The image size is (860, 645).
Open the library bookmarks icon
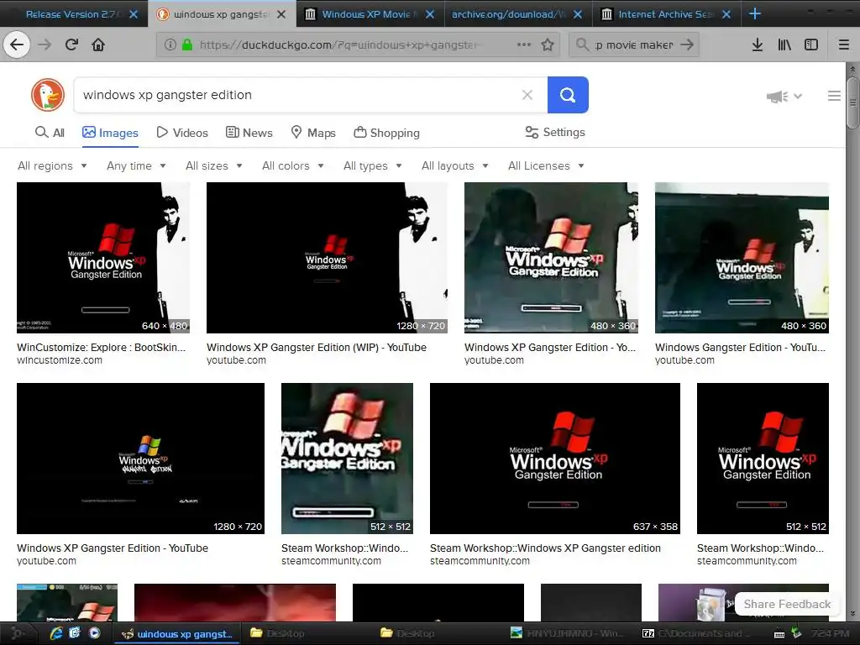(784, 45)
